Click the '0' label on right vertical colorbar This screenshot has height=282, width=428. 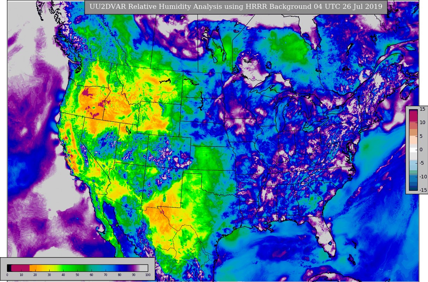[x=421, y=149]
